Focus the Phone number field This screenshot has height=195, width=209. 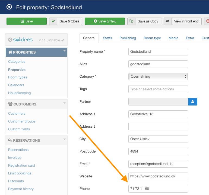click(158, 189)
